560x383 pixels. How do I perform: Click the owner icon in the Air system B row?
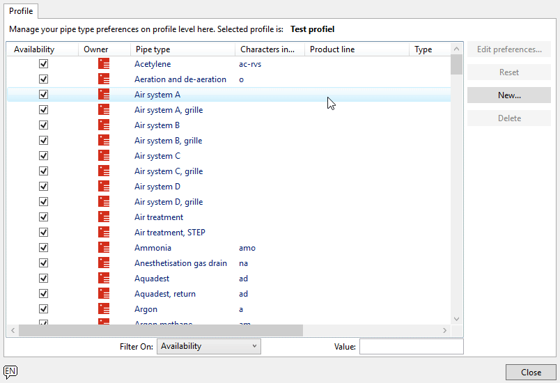coord(104,125)
